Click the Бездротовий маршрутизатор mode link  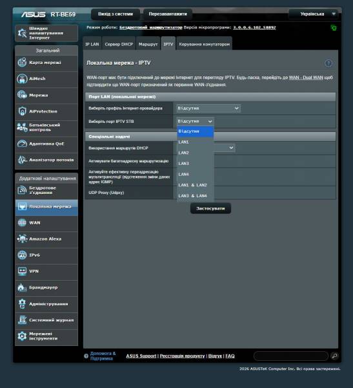click(x=150, y=27)
